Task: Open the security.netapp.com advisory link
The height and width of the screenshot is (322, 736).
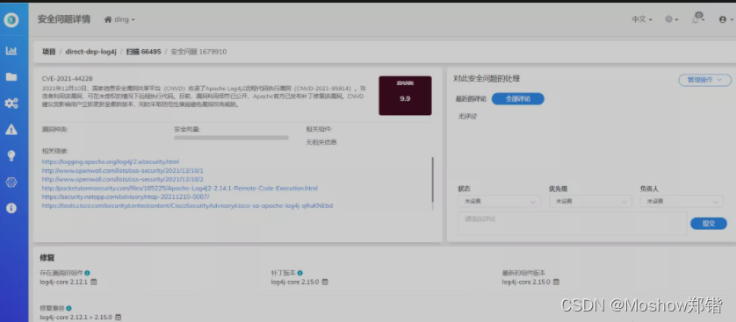Action: pos(126,197)
